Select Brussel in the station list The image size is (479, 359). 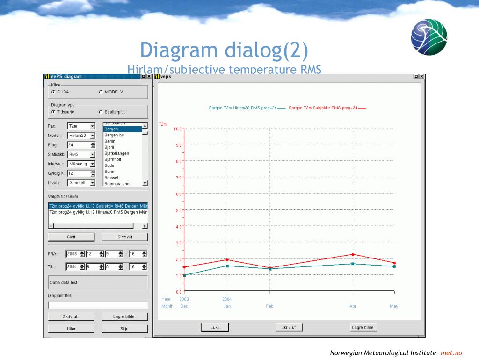123,178
